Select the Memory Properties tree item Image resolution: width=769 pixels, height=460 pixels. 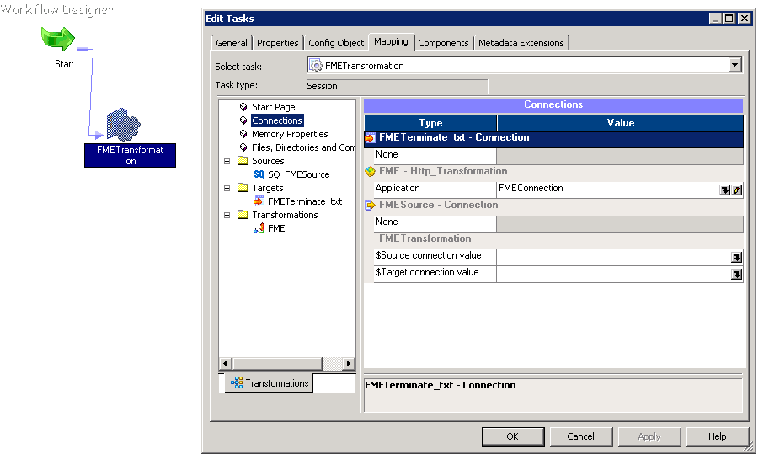pos(290,133)
